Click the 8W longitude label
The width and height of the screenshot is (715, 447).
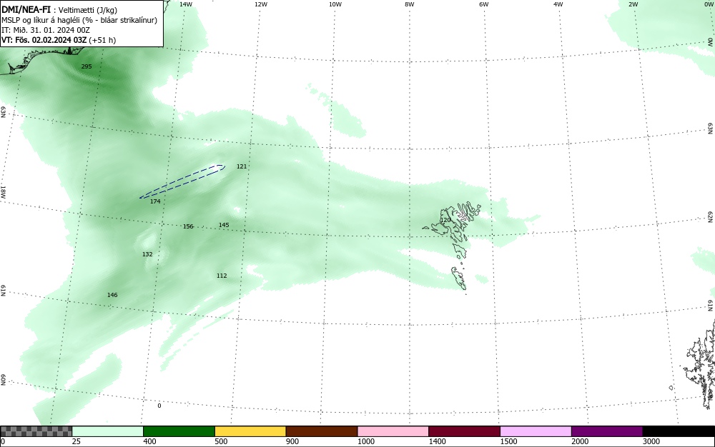410,4
